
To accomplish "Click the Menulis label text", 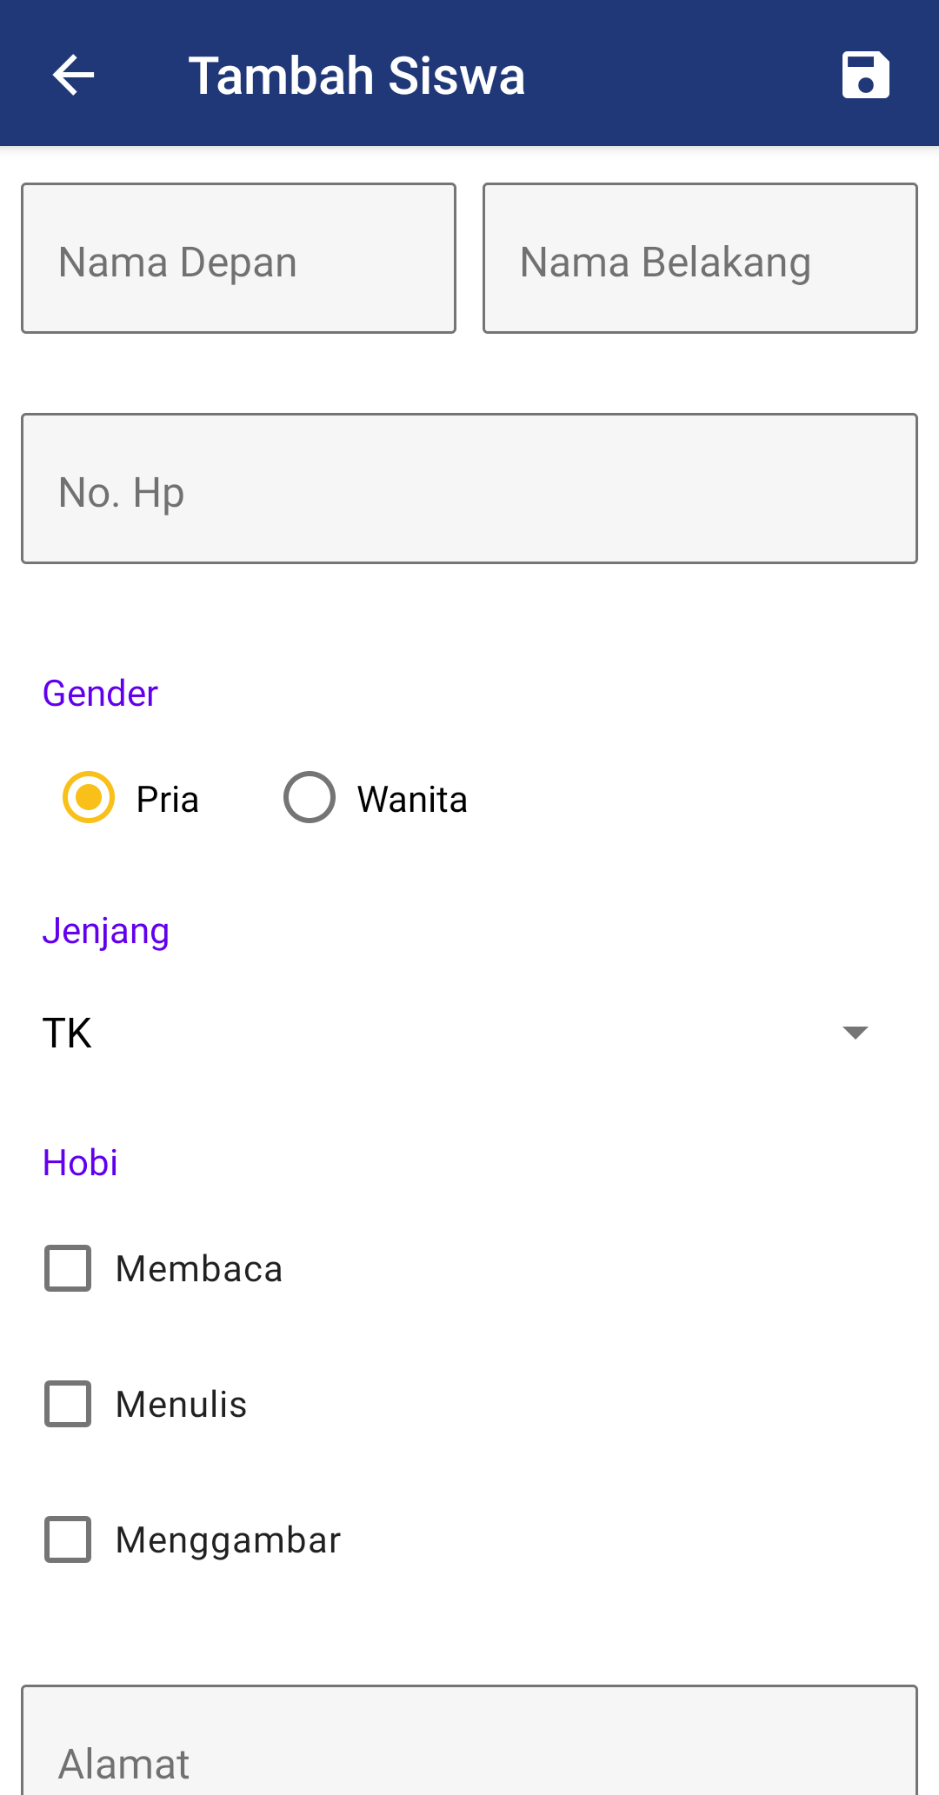I will [x=181, y=1405].
